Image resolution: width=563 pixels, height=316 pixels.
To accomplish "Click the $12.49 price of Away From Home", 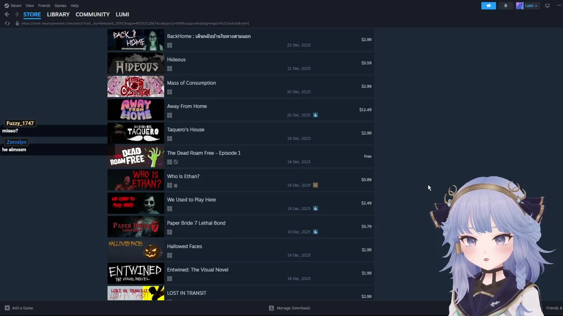I will (x=365, y=110).
